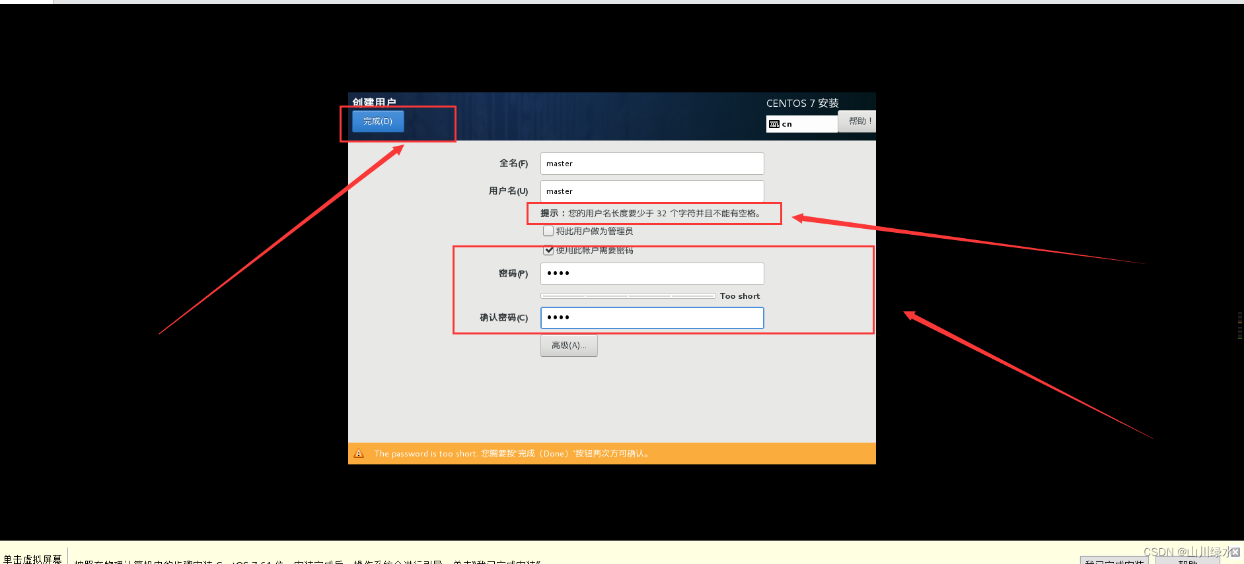Click the cn keyboard layout indicator

click(801, 124)
